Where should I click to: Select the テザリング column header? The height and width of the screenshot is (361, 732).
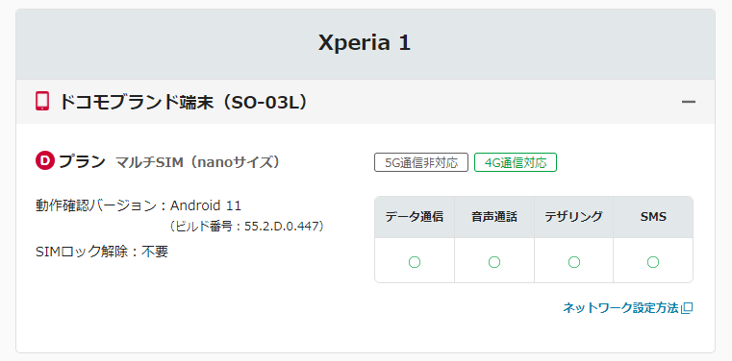click(573, 217)
